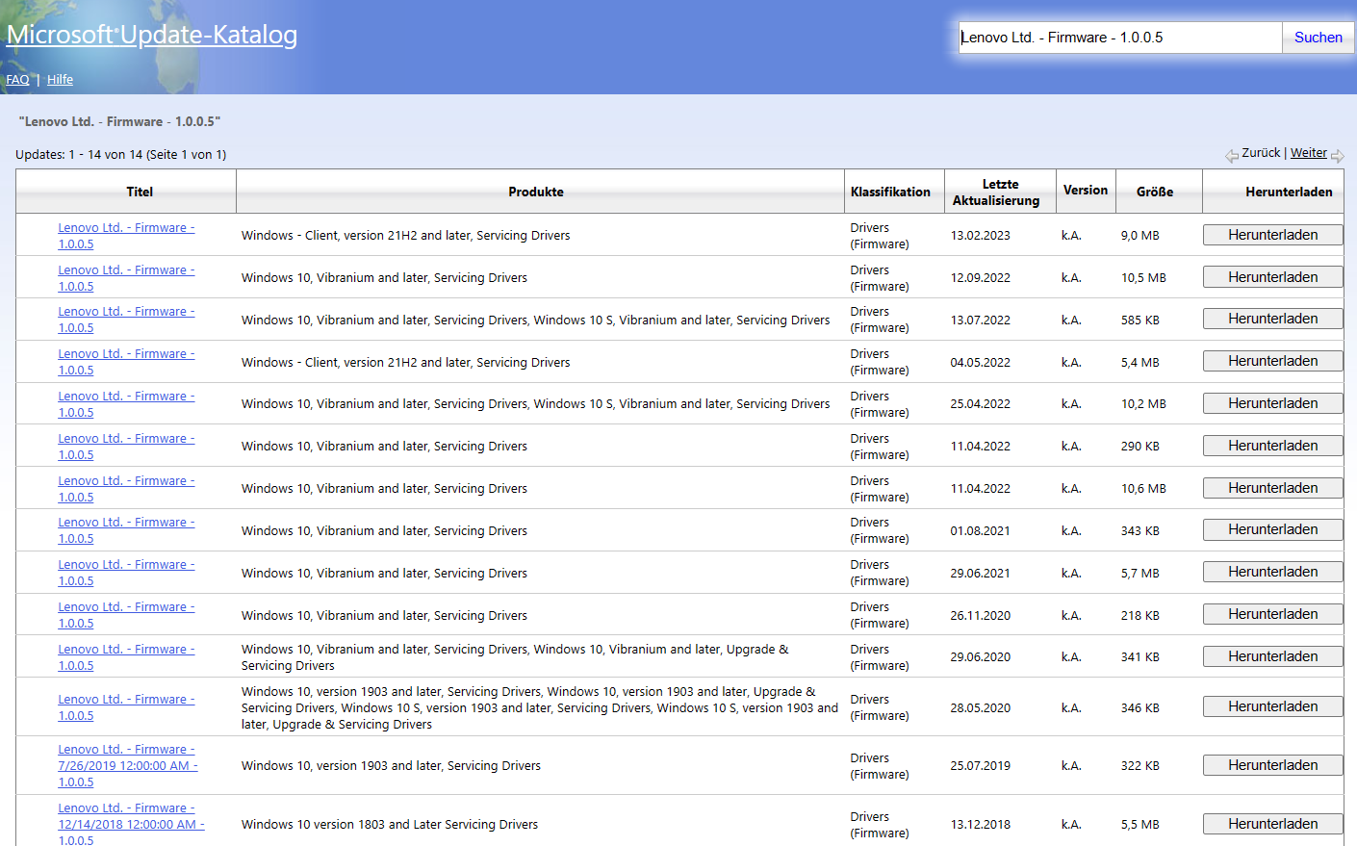The height and width of the screenshot is (846, 1357).
Task: Open the firmware title dated 7/26/2019
Action: 127,765
